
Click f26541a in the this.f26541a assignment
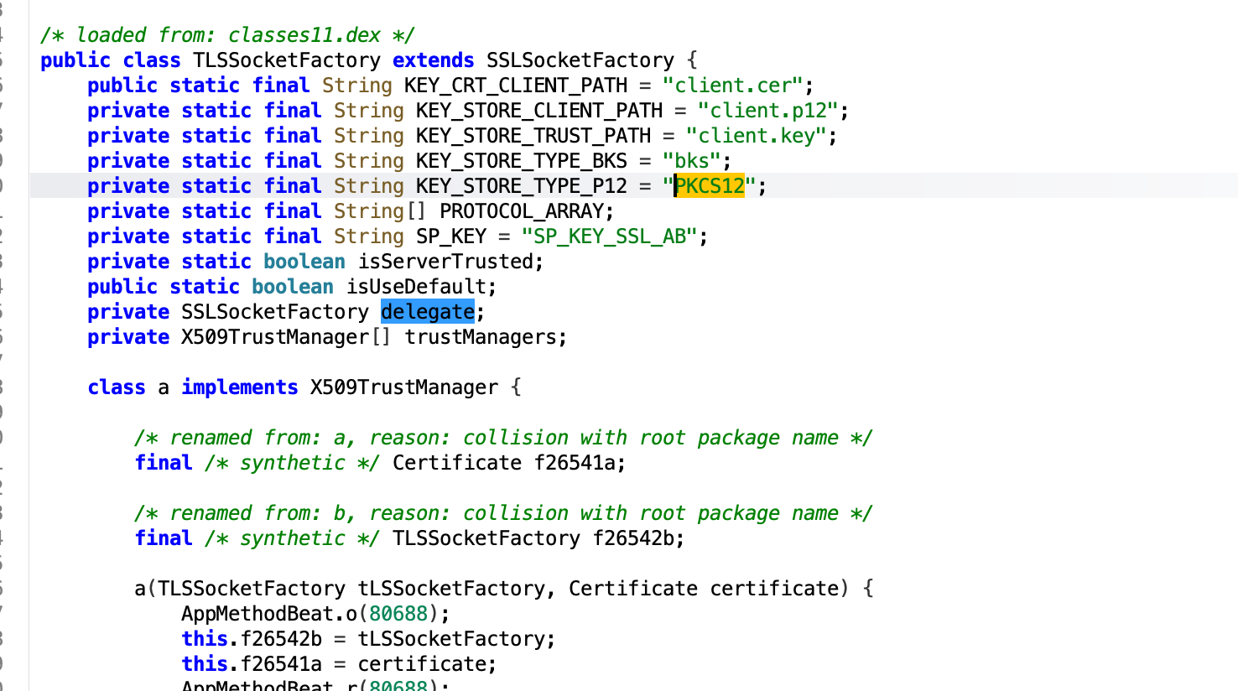281,664
